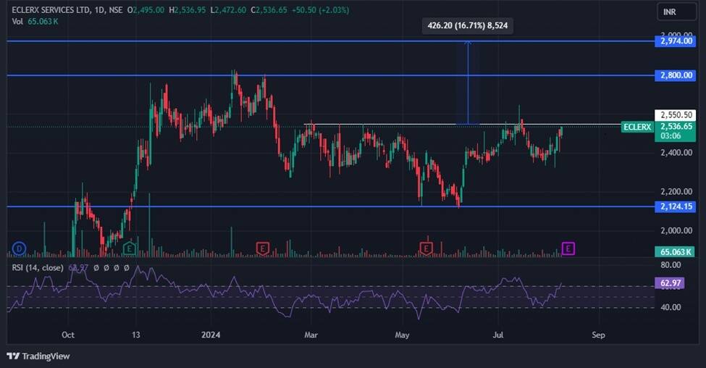Viewport: 706px width, 368px height.
Task: Click the NSE exchange label
Action: click(x=115, y=10)
